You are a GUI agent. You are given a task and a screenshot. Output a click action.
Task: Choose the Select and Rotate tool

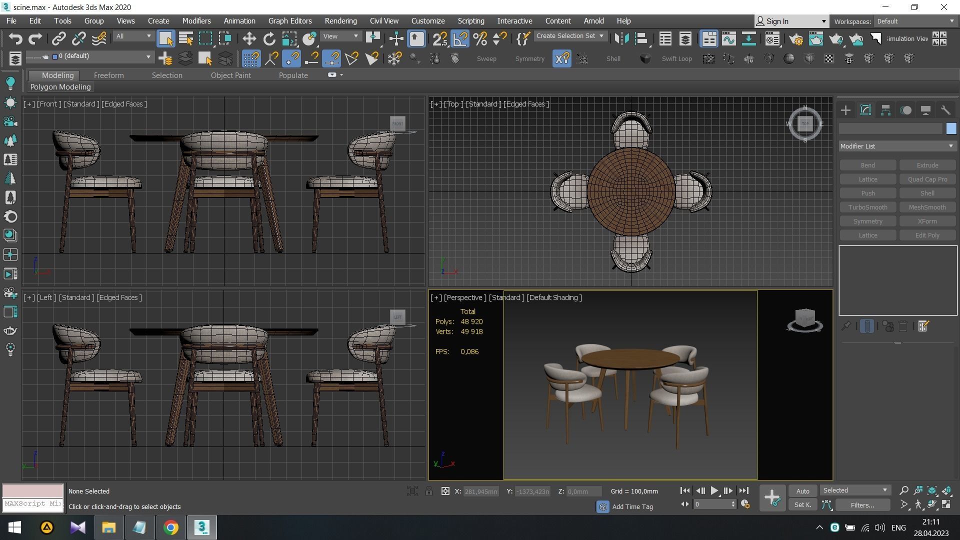point(269,39)
